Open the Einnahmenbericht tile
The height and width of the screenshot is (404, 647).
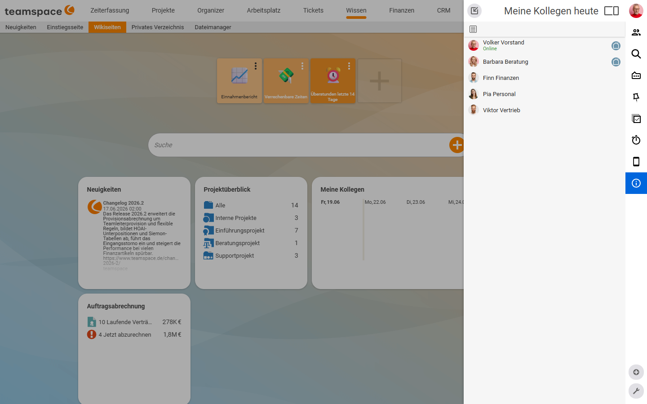[x=239, y=81]
